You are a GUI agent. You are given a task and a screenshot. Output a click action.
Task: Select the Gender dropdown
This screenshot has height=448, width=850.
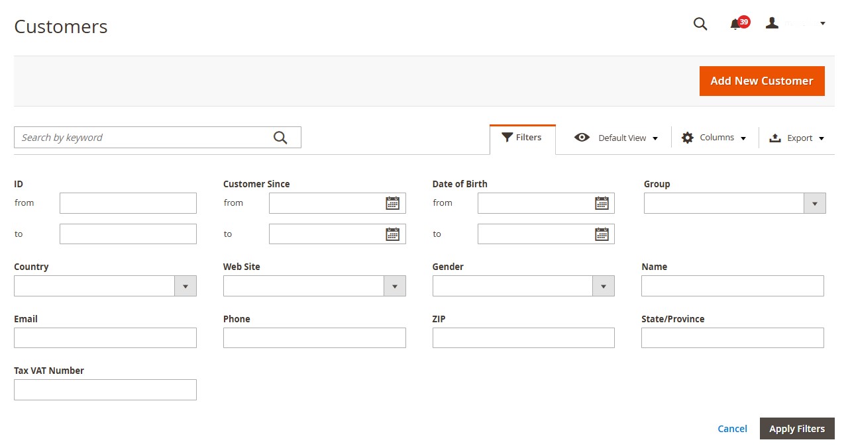523,286
